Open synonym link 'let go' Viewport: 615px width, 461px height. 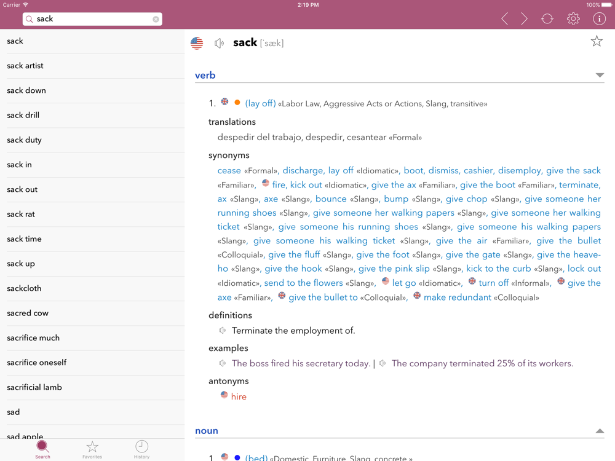click(404, 283)
